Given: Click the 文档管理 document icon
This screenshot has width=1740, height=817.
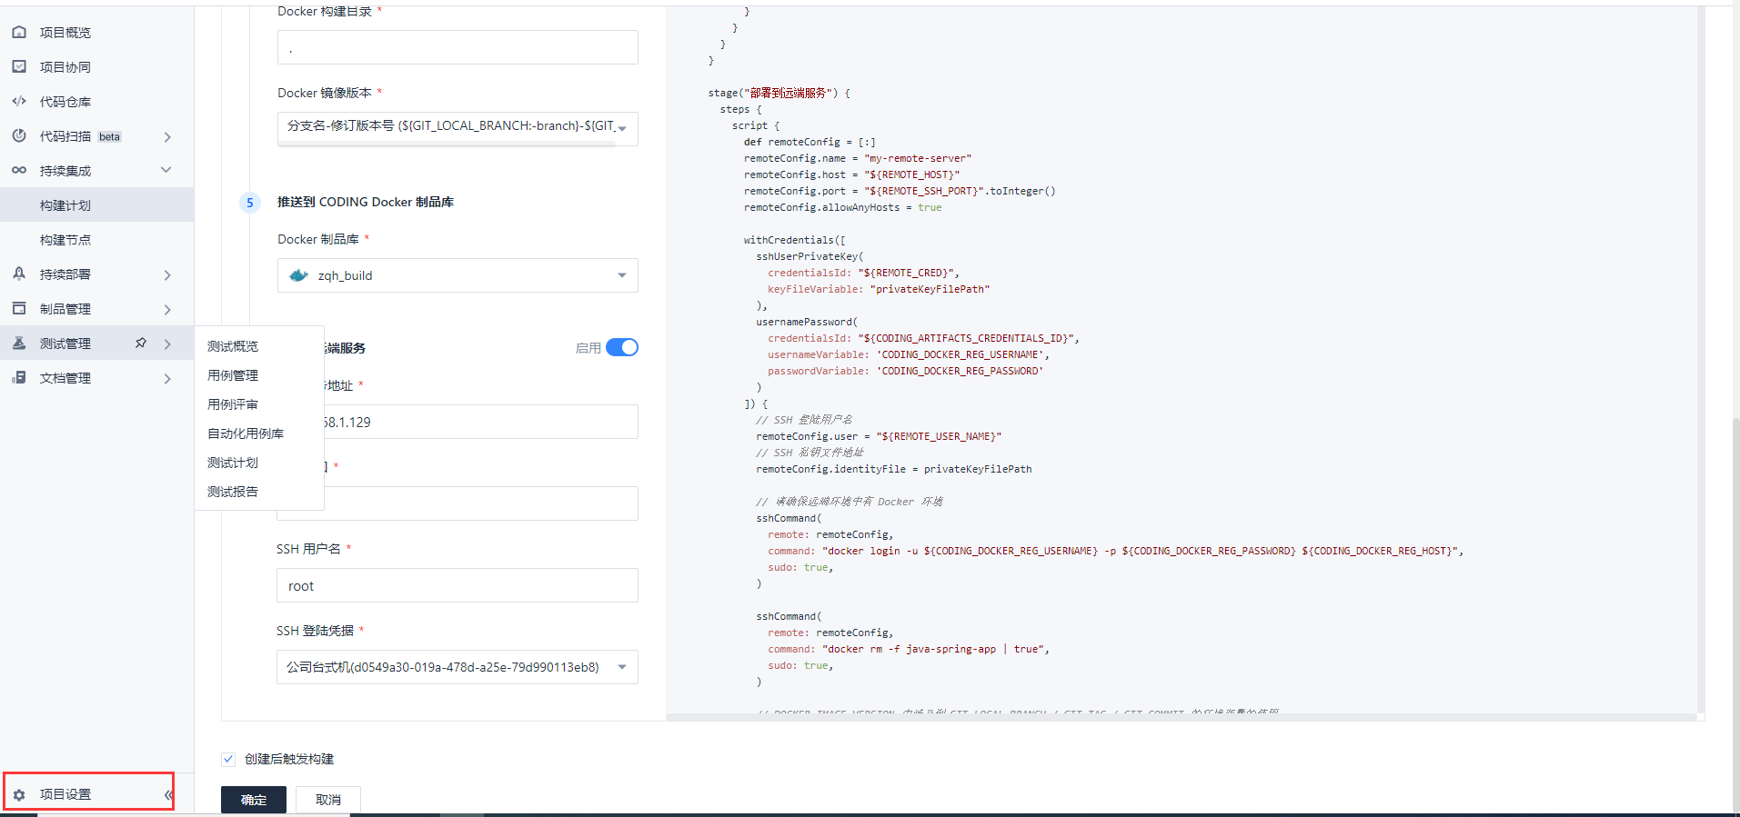Looking at the screenshot, I should pos(19,377).
